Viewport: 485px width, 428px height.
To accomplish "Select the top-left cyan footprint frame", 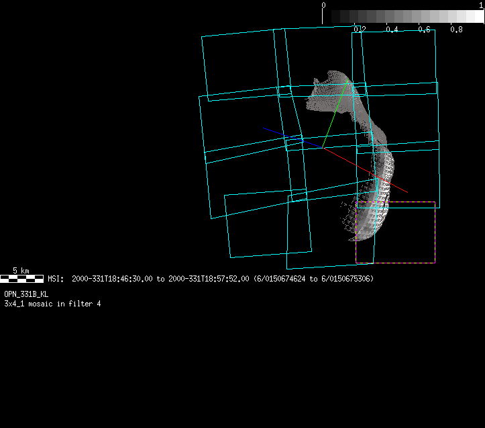I will [x=241, y=66].
